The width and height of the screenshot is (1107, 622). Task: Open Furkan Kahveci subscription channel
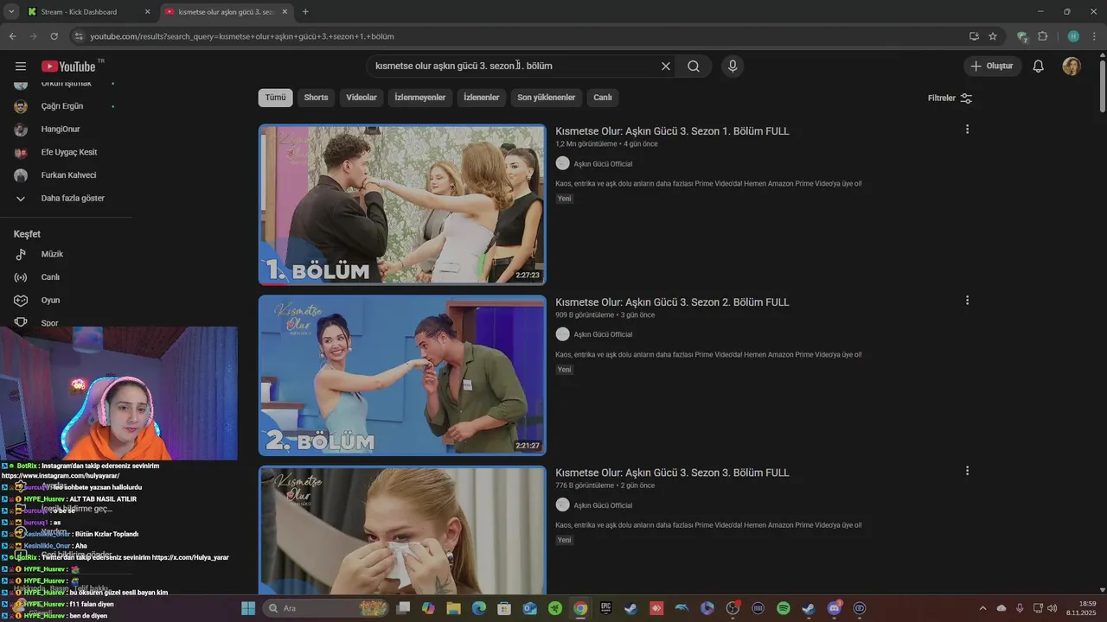68,175
